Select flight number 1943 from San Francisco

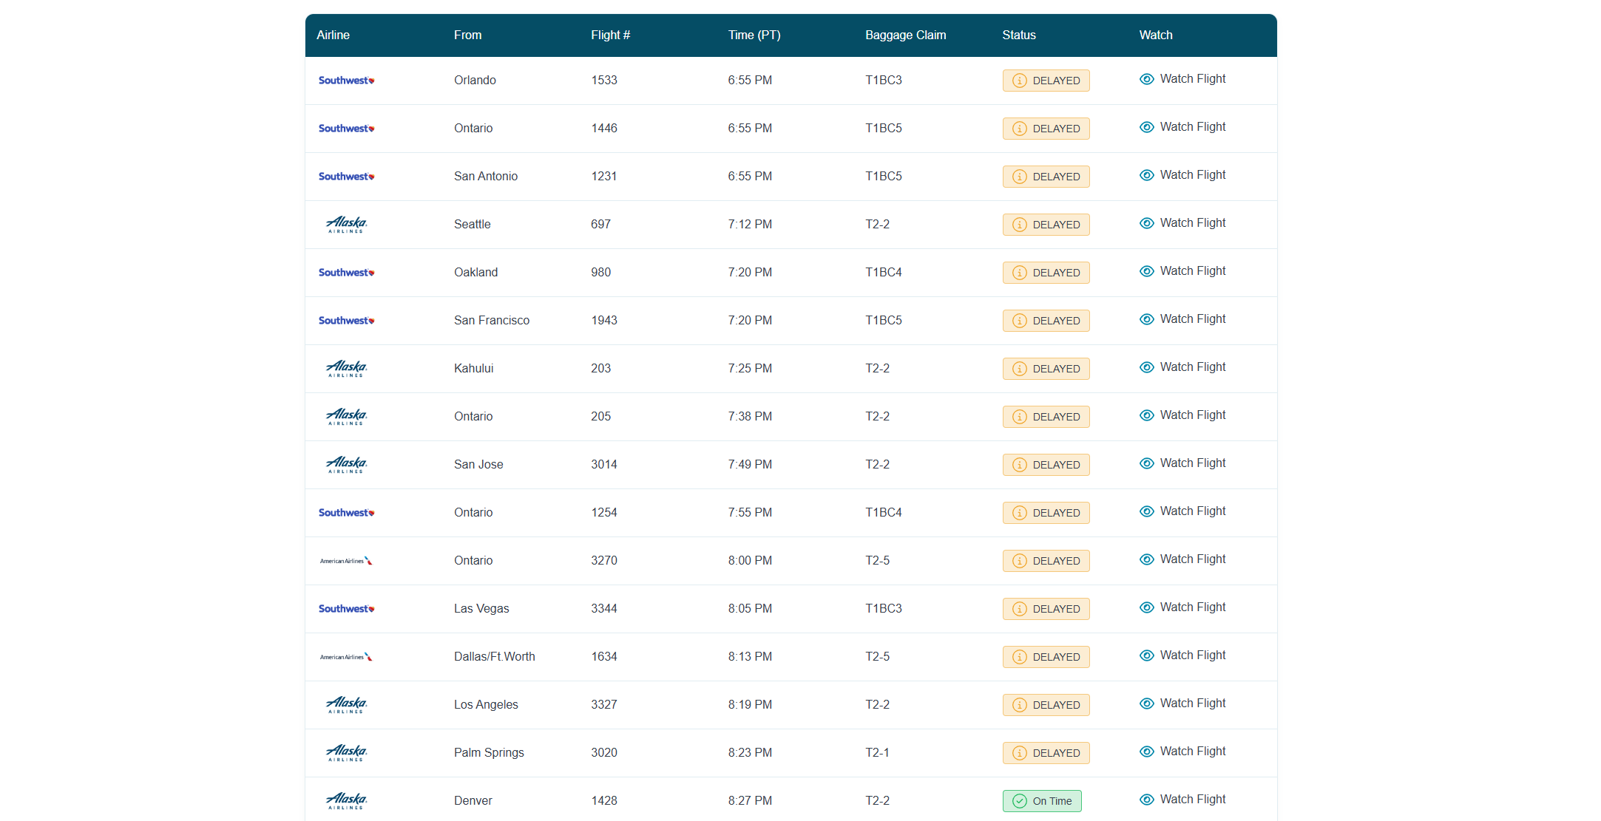click(x=604, y=320)
